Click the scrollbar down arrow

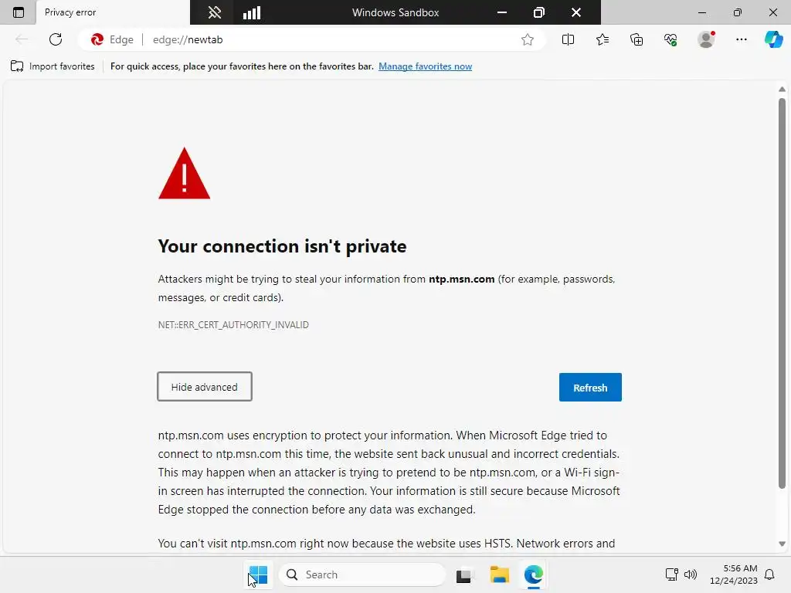tap(782, 544)
